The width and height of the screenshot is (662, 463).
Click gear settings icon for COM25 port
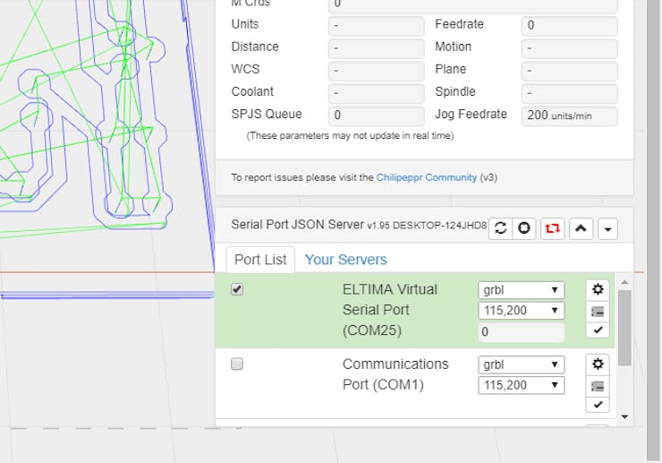pyautogui.click(x=598, y=289)
